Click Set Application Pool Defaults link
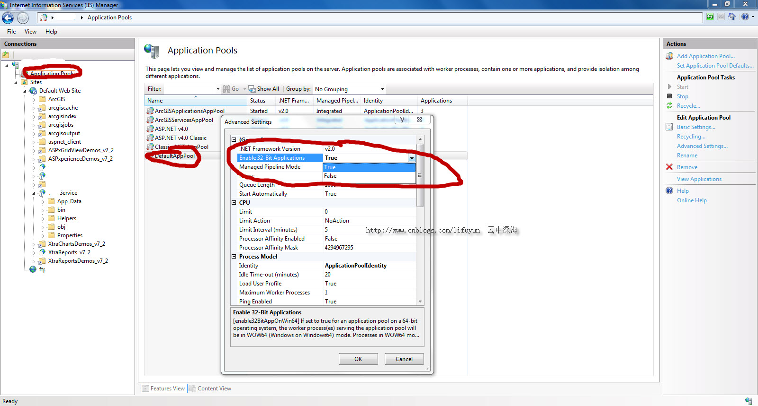Screen dimensions: 758x406 point(715,66)
